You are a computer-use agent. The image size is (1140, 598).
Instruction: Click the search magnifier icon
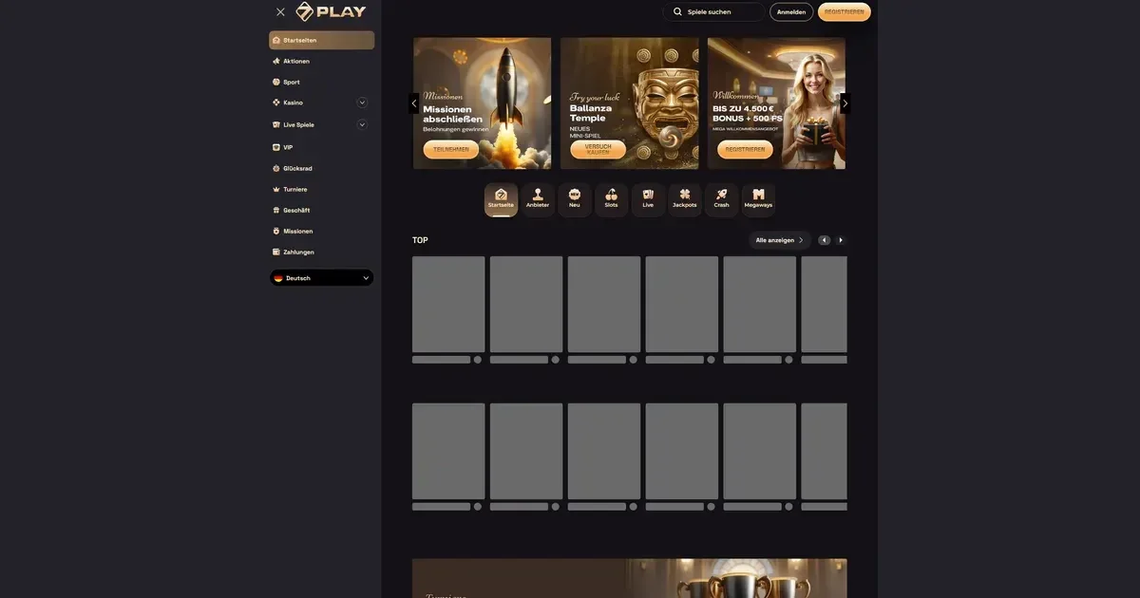677,11
